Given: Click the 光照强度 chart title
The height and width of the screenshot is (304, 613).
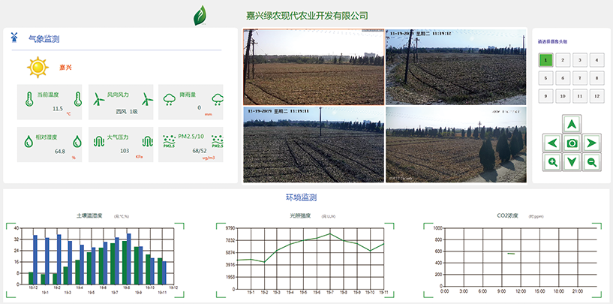Looking at the screenshot, I should (x=300, y=215).
